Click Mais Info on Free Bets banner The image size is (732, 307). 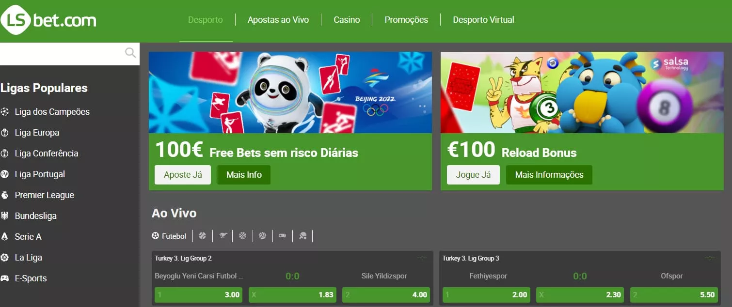click(244, 175)
